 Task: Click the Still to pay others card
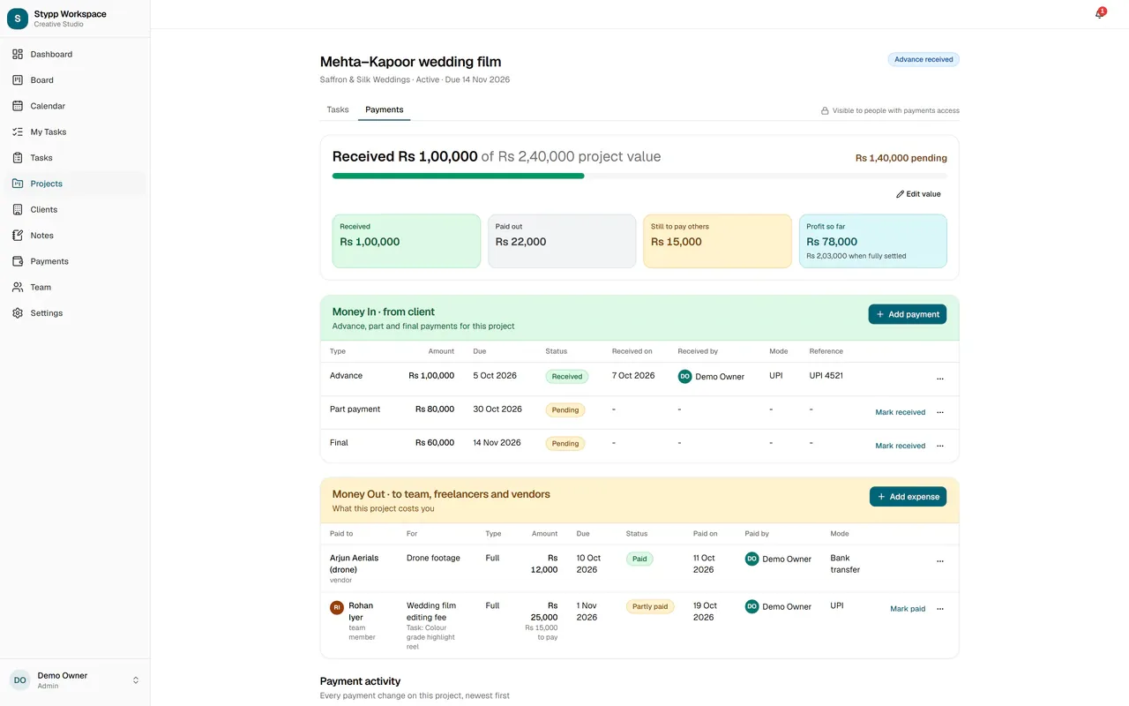(717, 241)
